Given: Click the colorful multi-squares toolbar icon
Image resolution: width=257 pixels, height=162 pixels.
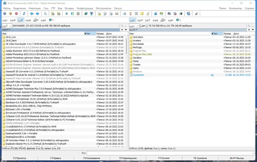Looking at the screenshot, I should [x=117, y=14].
